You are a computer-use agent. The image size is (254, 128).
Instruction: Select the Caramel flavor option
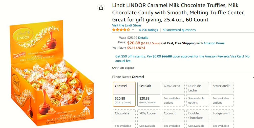point(124,94)
